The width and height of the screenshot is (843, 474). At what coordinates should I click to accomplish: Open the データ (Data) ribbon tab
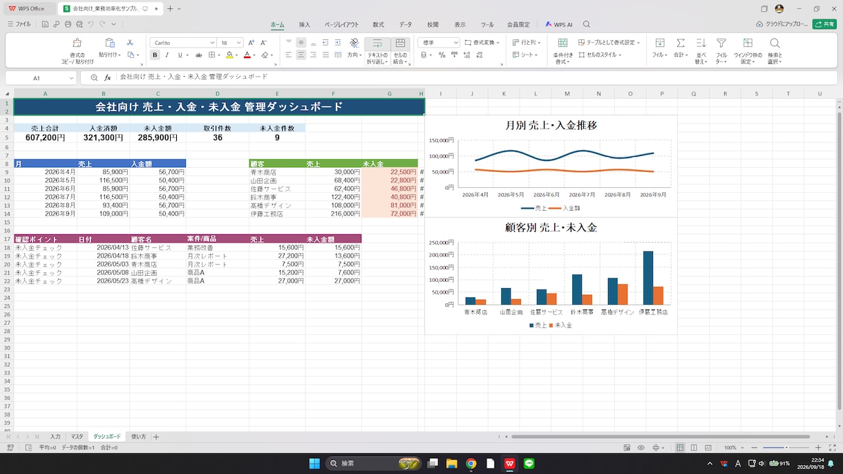point(406,24)
